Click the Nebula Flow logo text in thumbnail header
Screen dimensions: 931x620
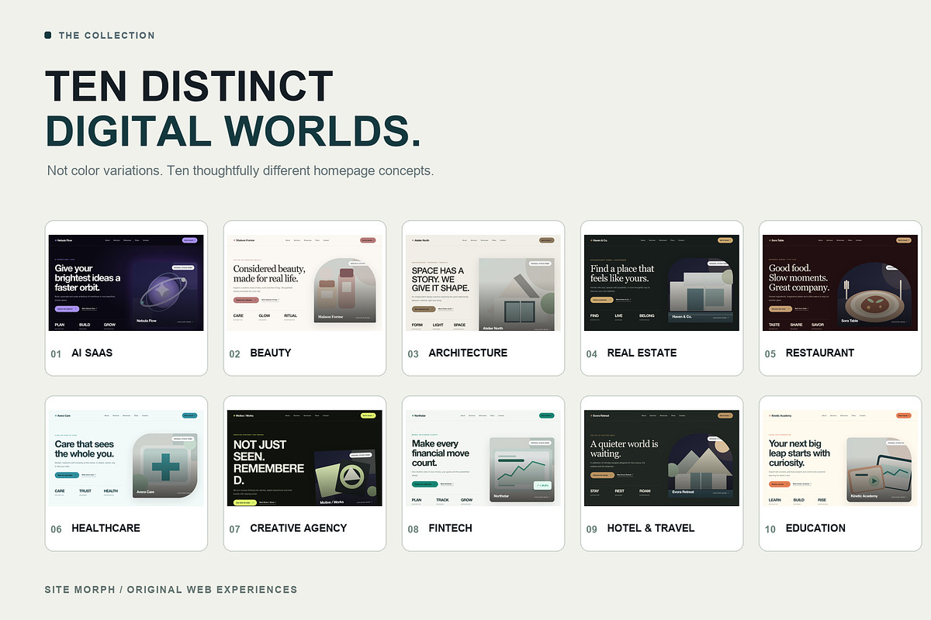[63, 241]
